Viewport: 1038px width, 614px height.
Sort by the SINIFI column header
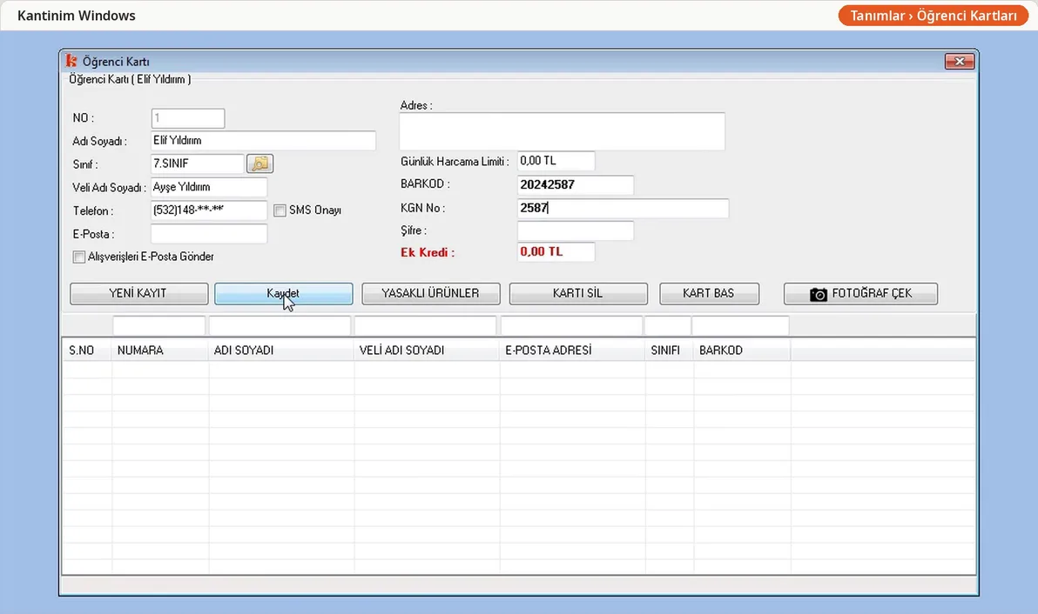pos(670,350)
